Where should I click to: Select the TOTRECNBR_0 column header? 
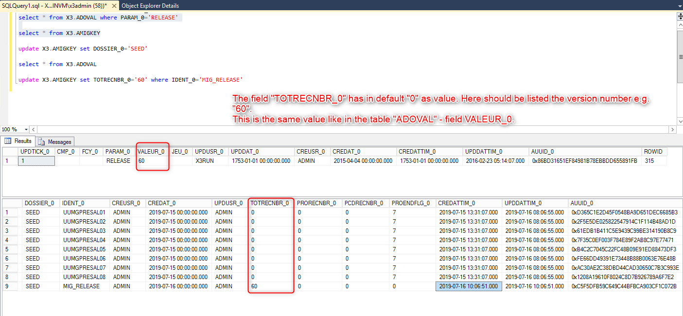pyautogui.click(x=271, y=203)
